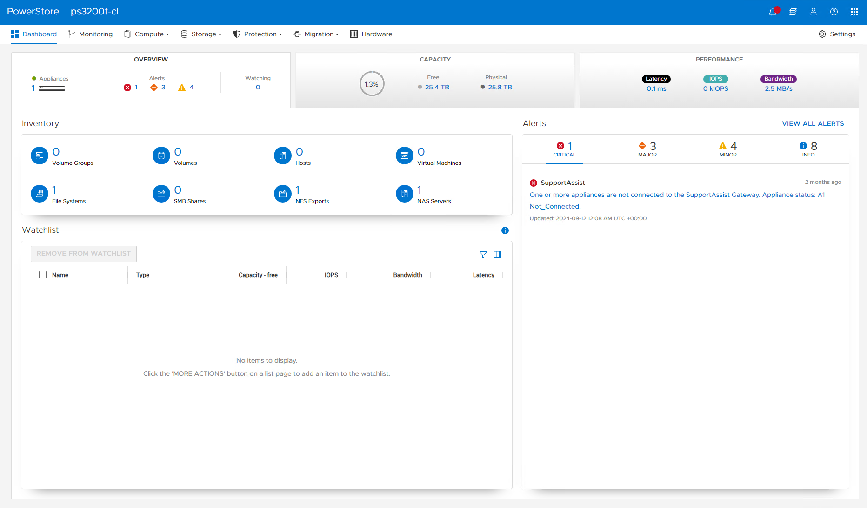The image size is (867, 508).
Task: Click the SMB Shares inventory icon
Action: 161,194
